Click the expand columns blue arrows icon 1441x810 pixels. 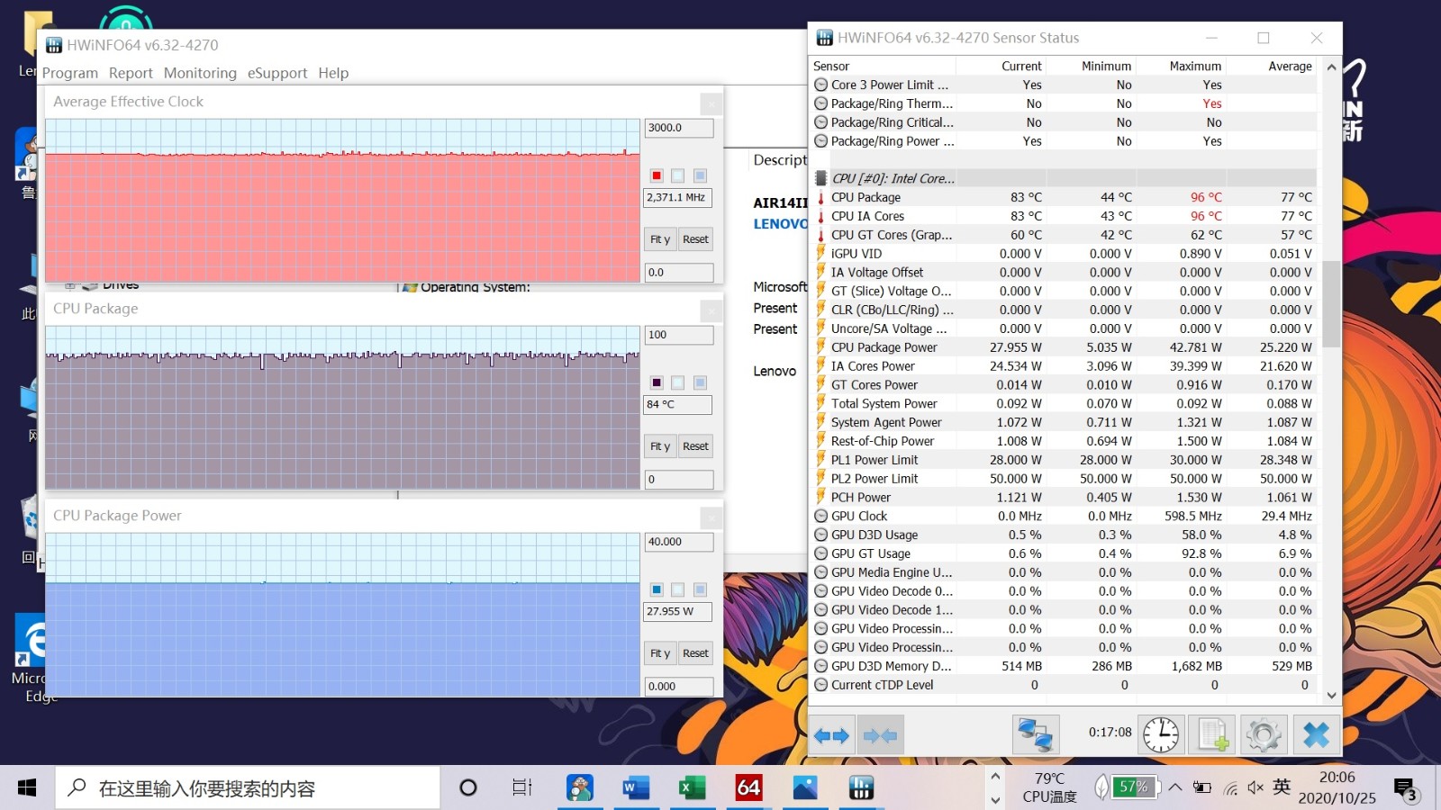[x=831, y=735]
